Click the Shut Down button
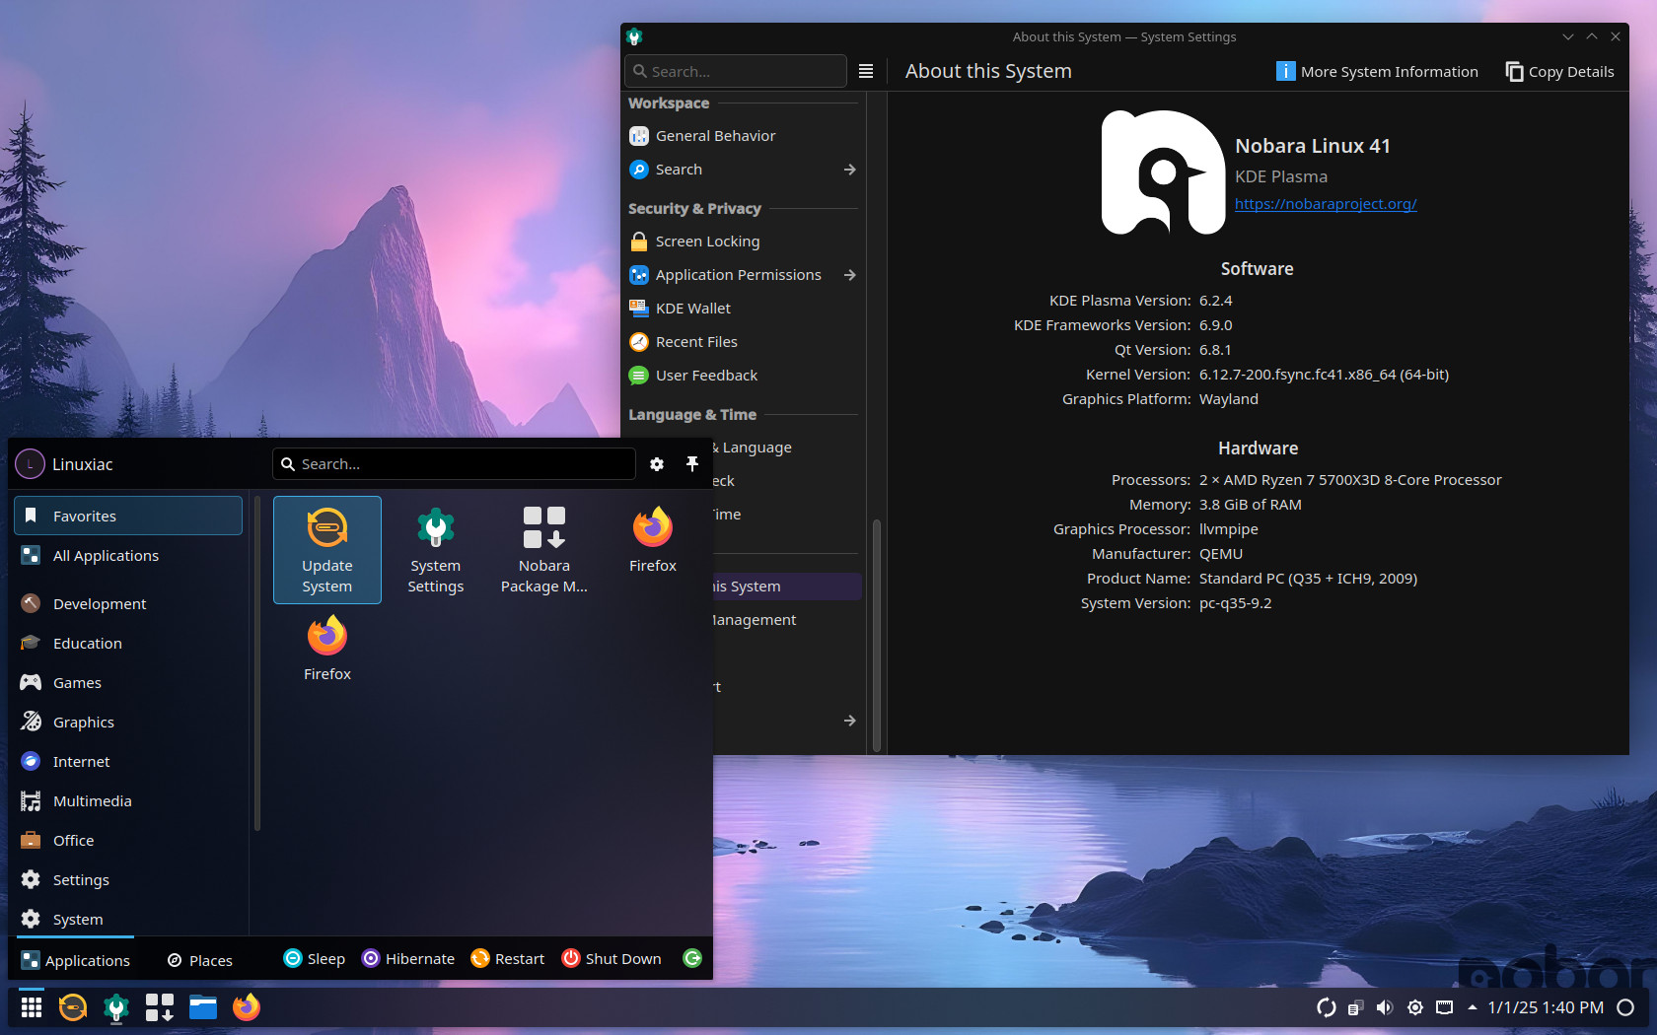Image resolution: width=1657 pixels, height=1035 pixels. (x=612, y=959)
